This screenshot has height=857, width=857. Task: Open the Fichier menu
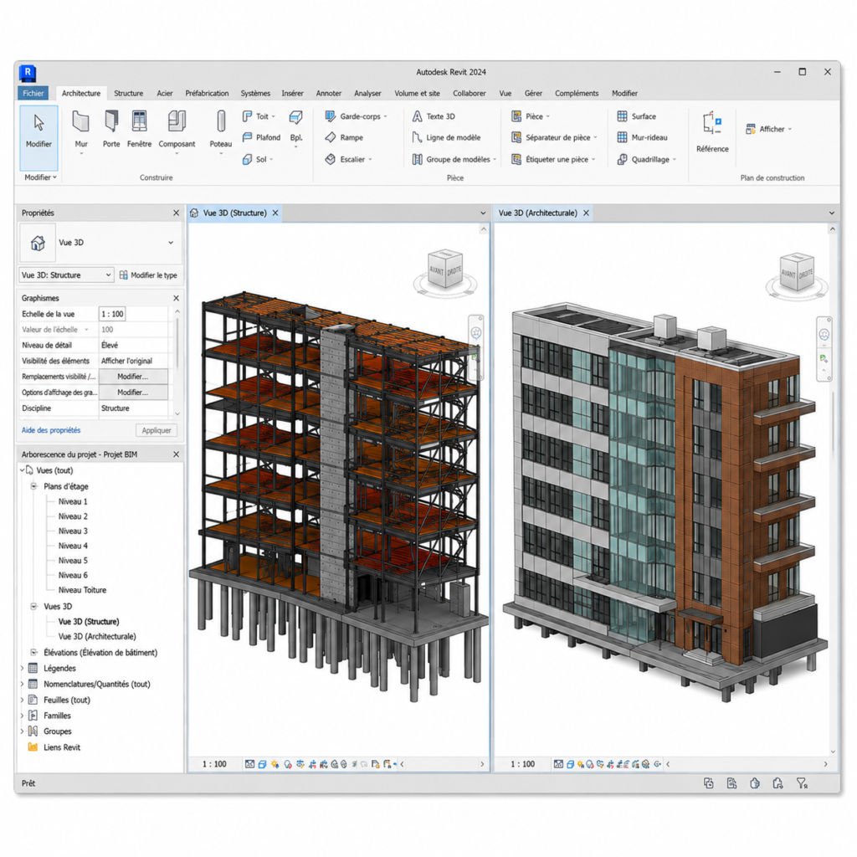33,94
